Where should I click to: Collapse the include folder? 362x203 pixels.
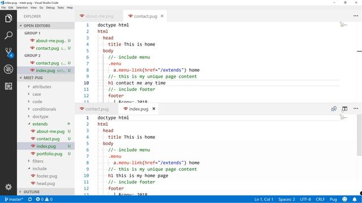click(x=46, y=169)
